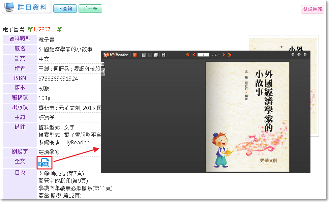329x202 pixels.
Task: Expand the side search panel tab
Action: 103,71
